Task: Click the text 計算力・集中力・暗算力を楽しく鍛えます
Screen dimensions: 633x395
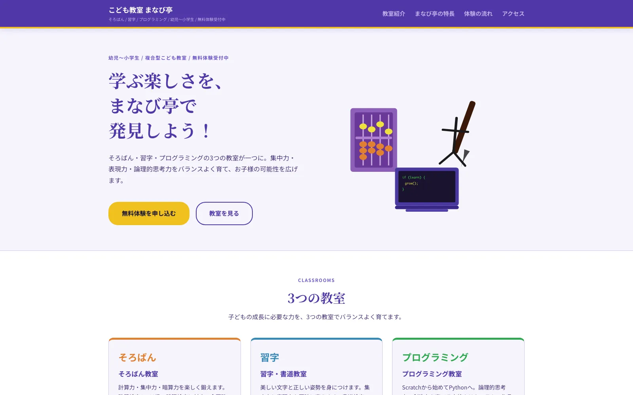Action: (172, 387)
